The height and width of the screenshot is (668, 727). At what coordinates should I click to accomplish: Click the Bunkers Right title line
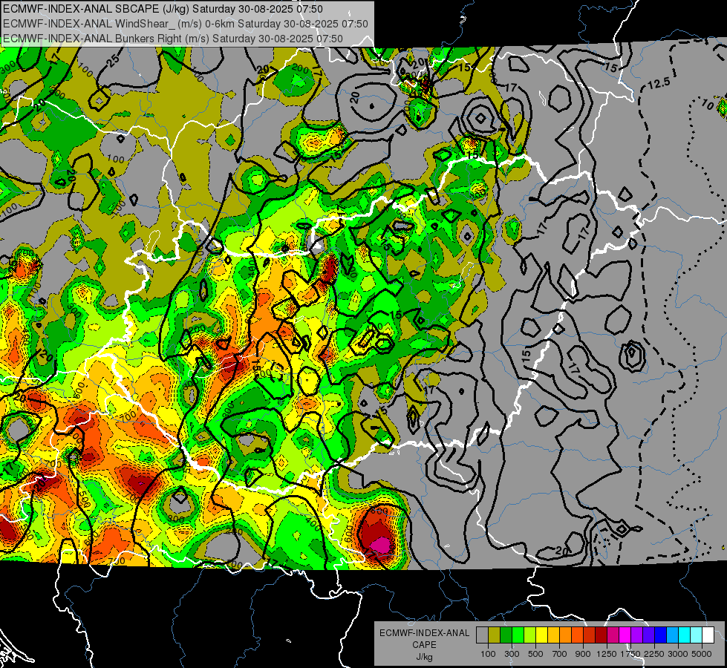tap(173, 39)
